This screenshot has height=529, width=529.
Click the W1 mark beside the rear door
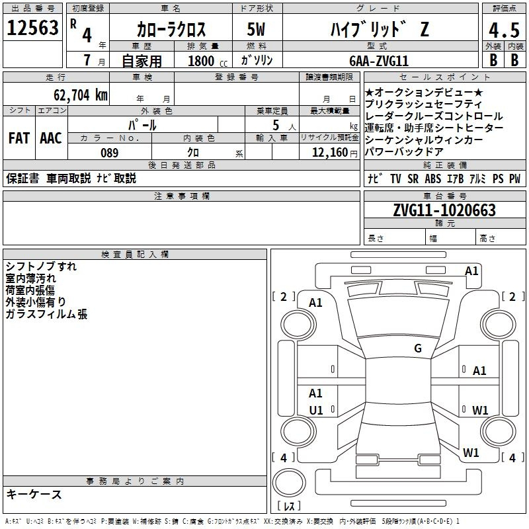(480, 410)
